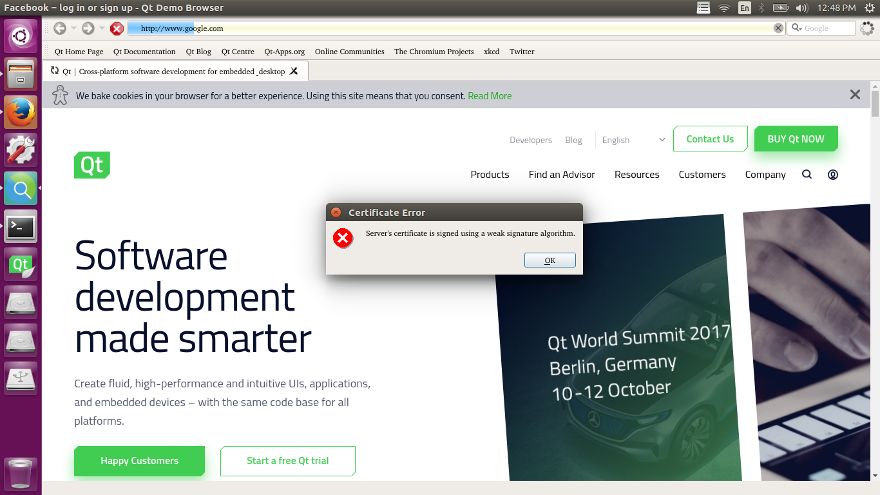Select the xkcd bookmark

[492, 52]
